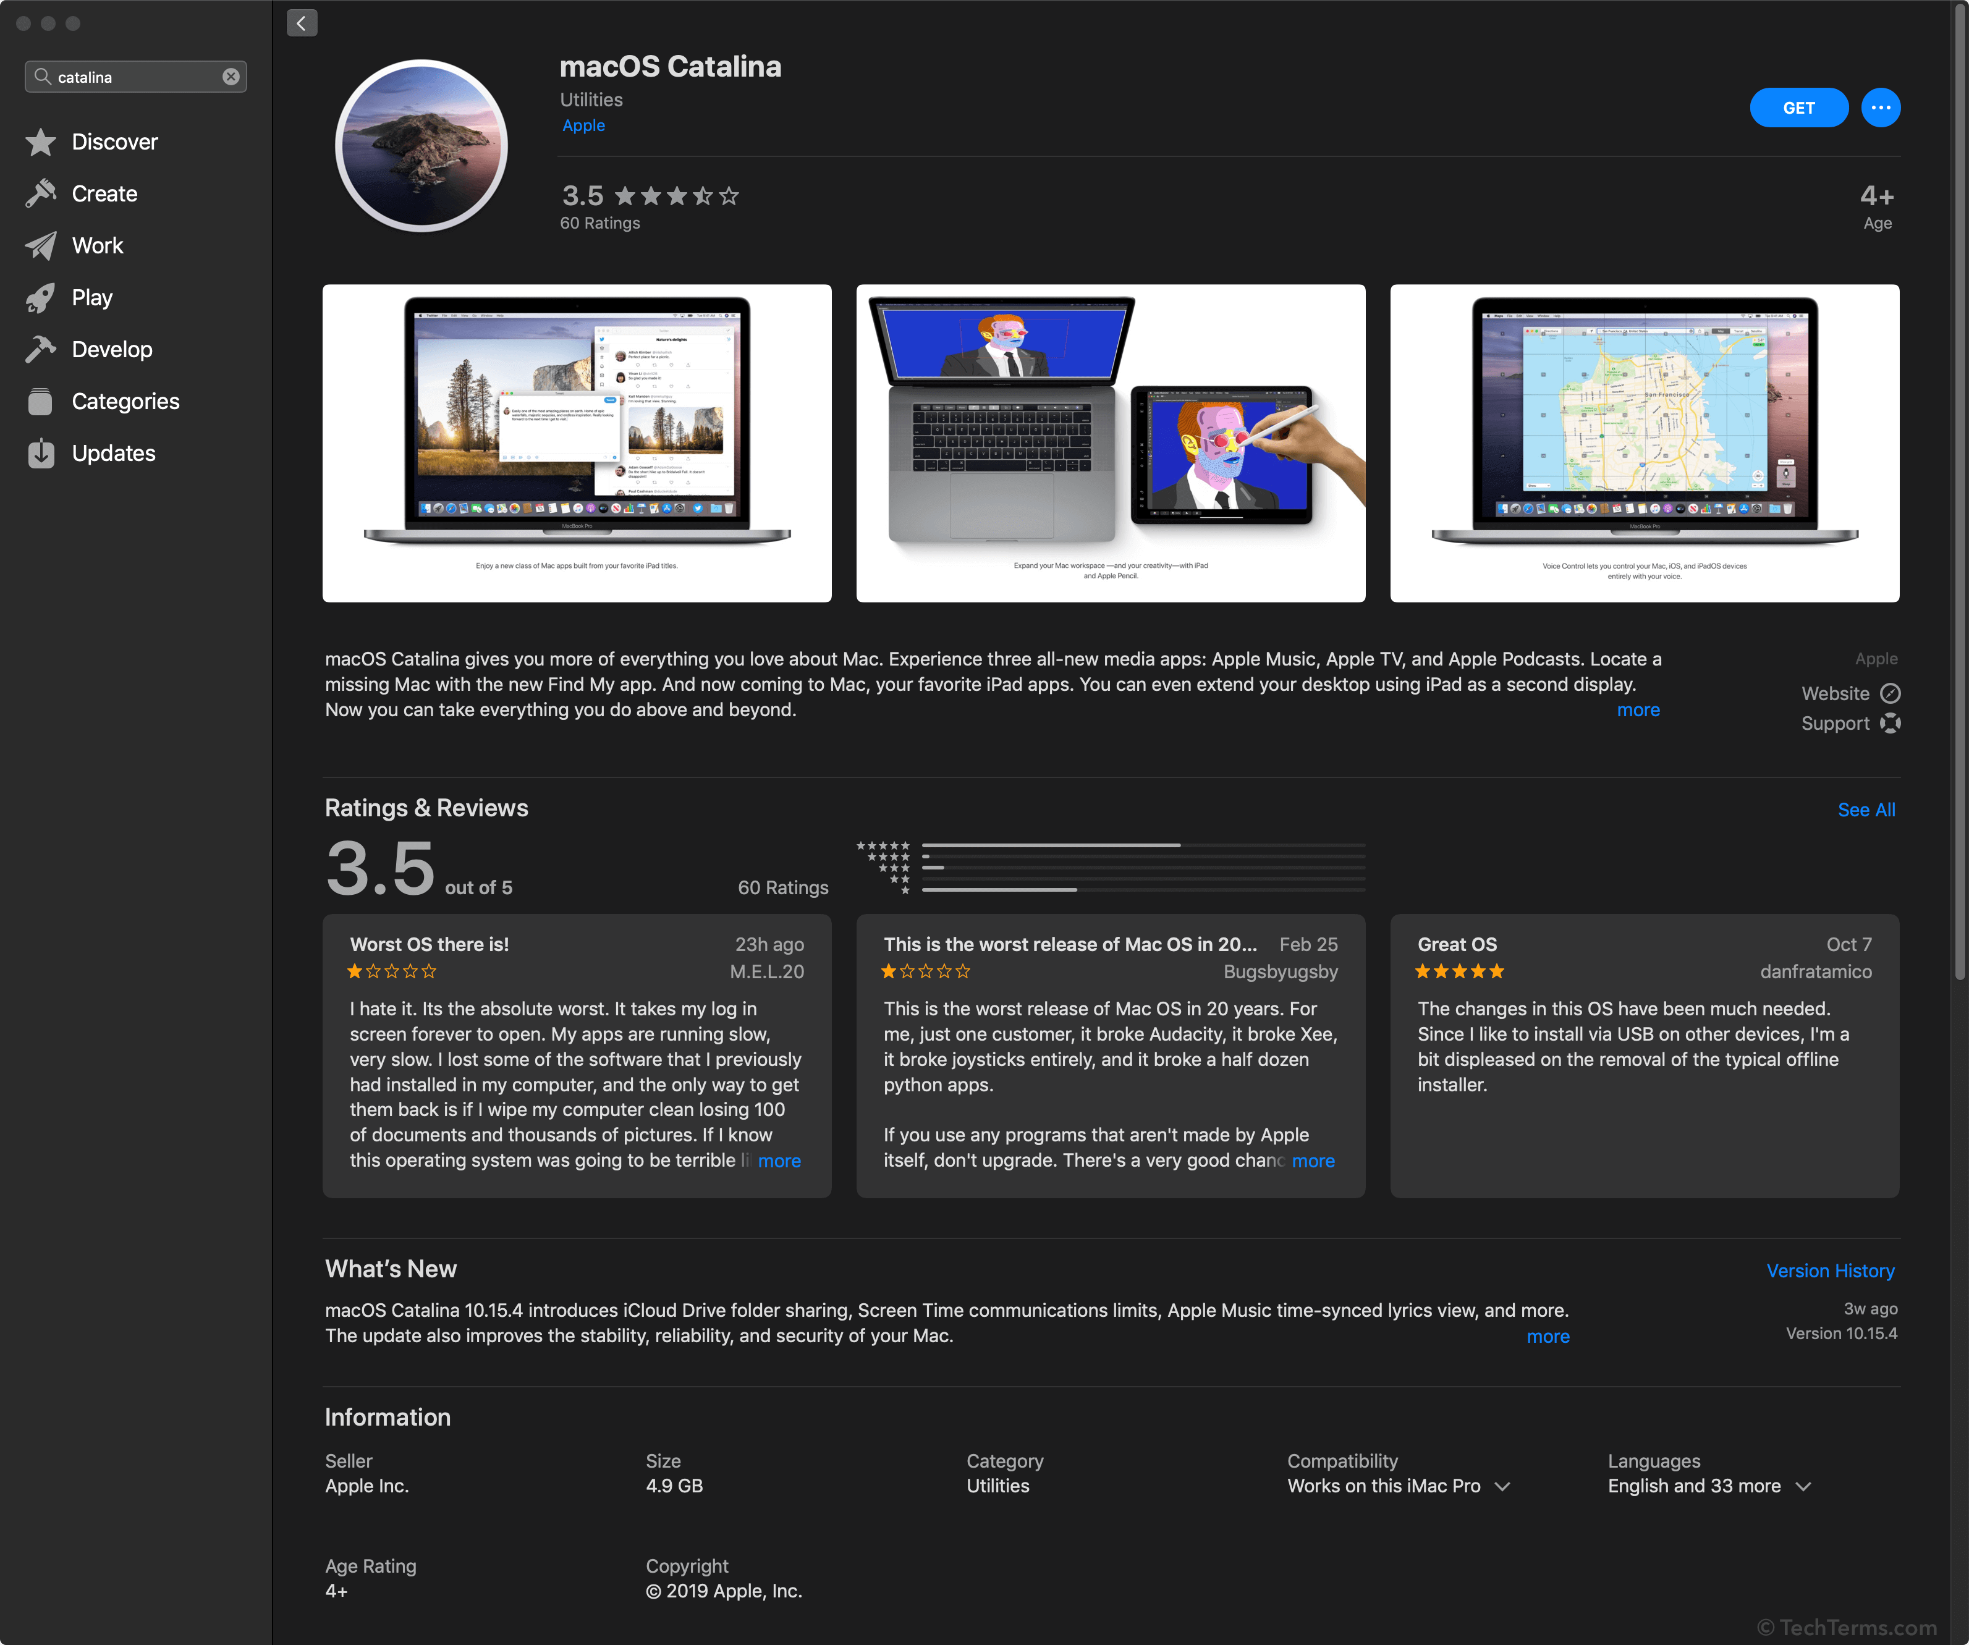Click the Work paper plane icon
The height and width of the screenshot is (1645, 1969).
[x=41, y=245]
